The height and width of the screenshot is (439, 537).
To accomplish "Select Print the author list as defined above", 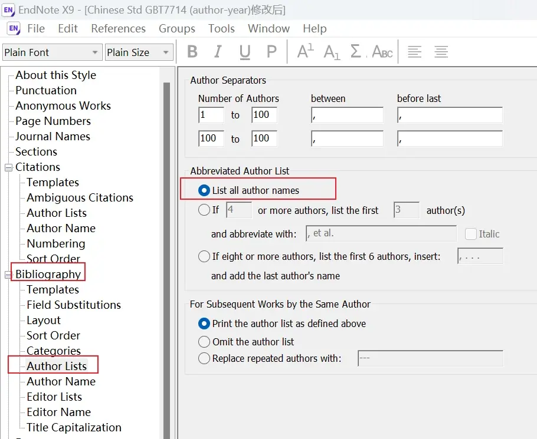I will (204, 324).
